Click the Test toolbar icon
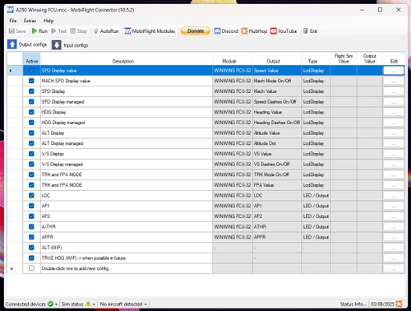This screenshot has width=411, height=311. pos(53,31)
